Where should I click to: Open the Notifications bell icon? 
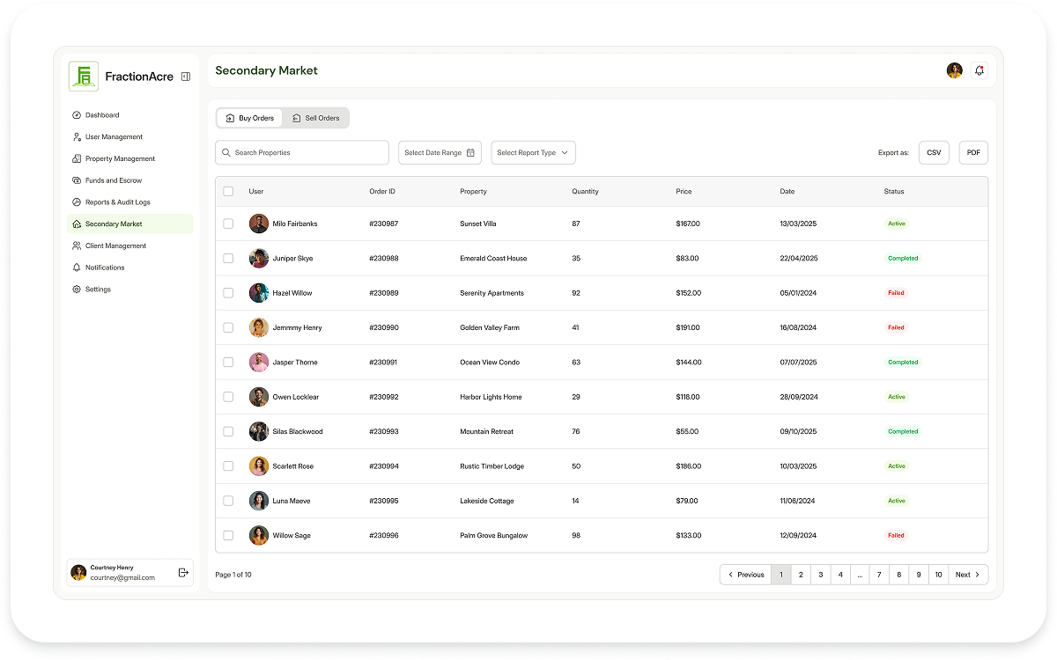click(x=979, y=70)
